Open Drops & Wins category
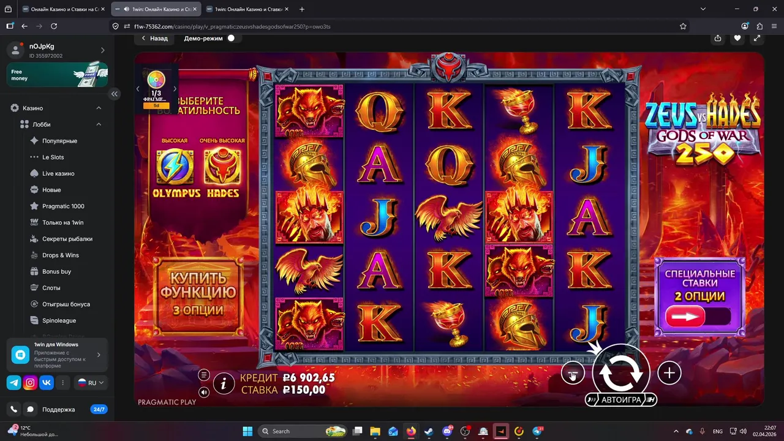Viewport: 784px width, 441px height. 61,255
